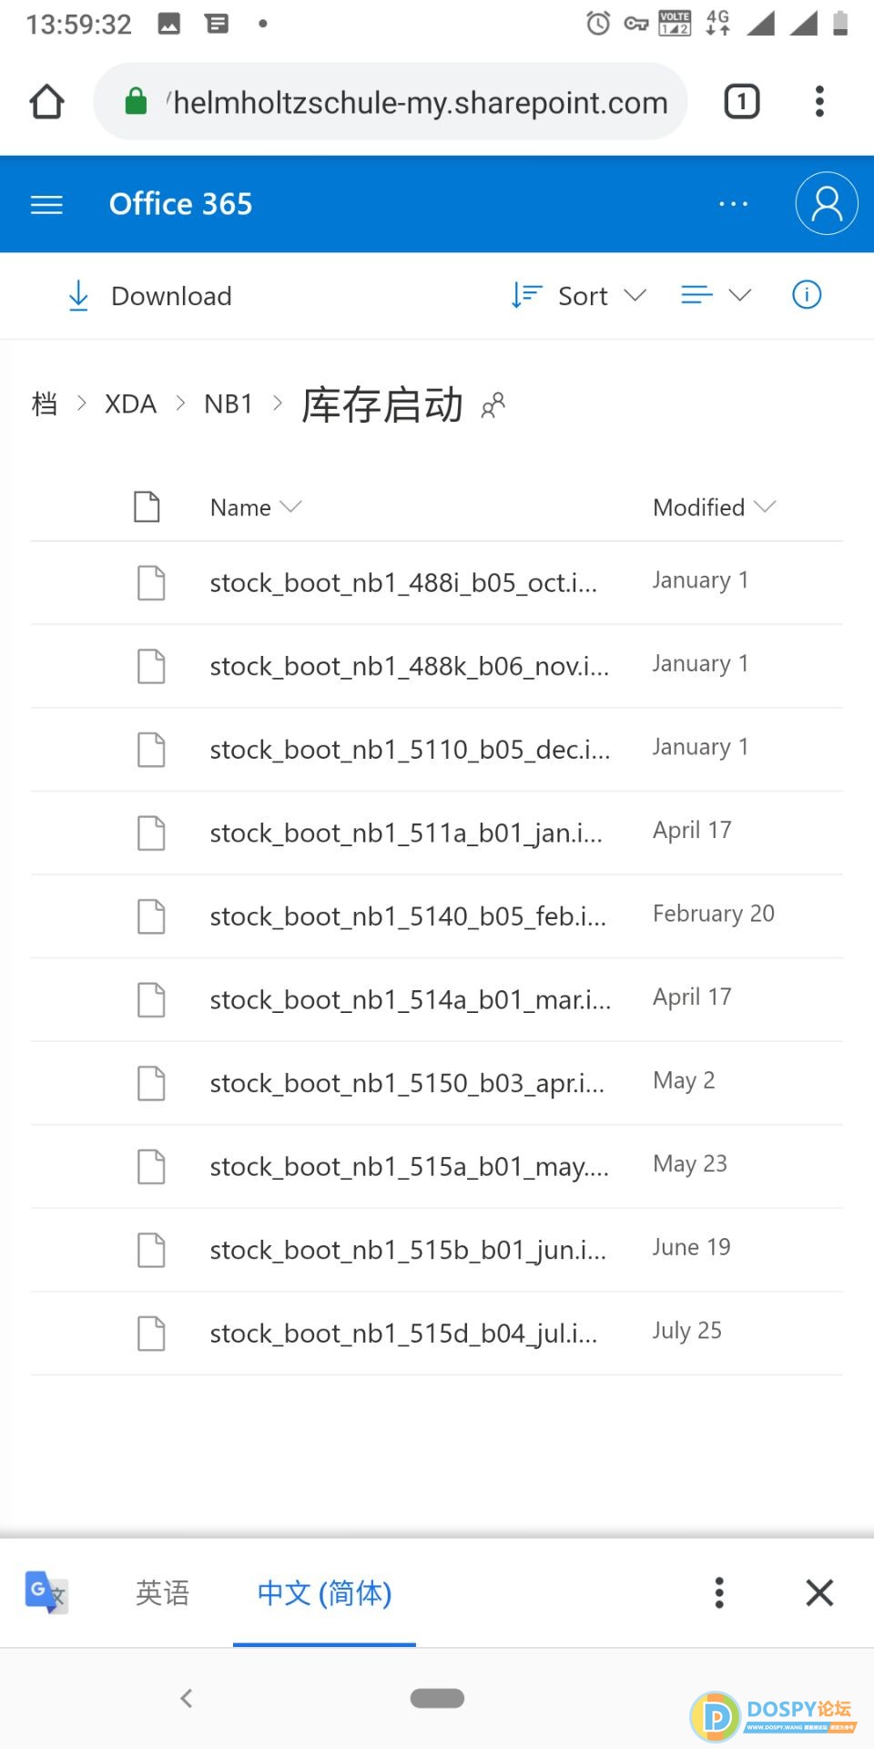Image resolution: width=874 pixels, height=1749 pixels.
Task: Open Chrome three-dot overflow menu
Action: pyautogui.click(x=819, y=102)
